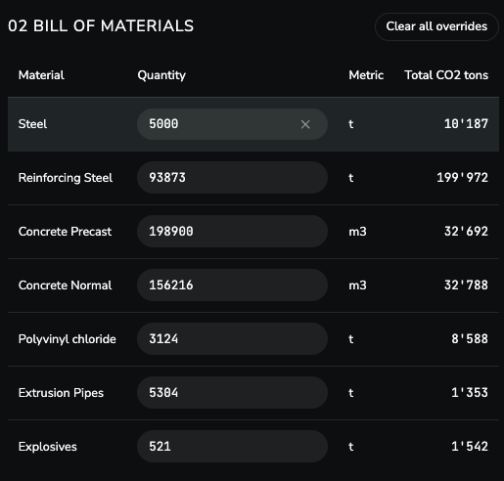The image size is (504, 481).
Task: Select the Quantity column header
Action: click(x=161, y=75)
